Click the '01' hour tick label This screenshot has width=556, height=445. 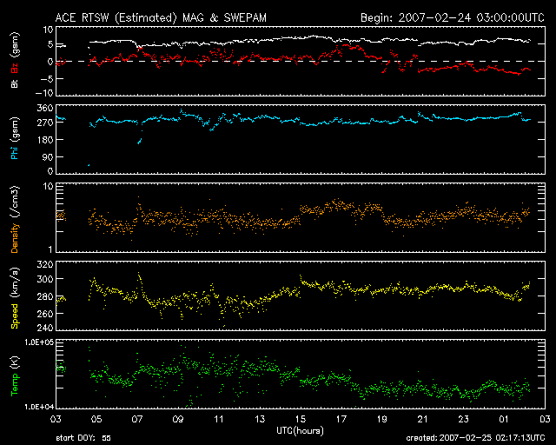(504, 419)
